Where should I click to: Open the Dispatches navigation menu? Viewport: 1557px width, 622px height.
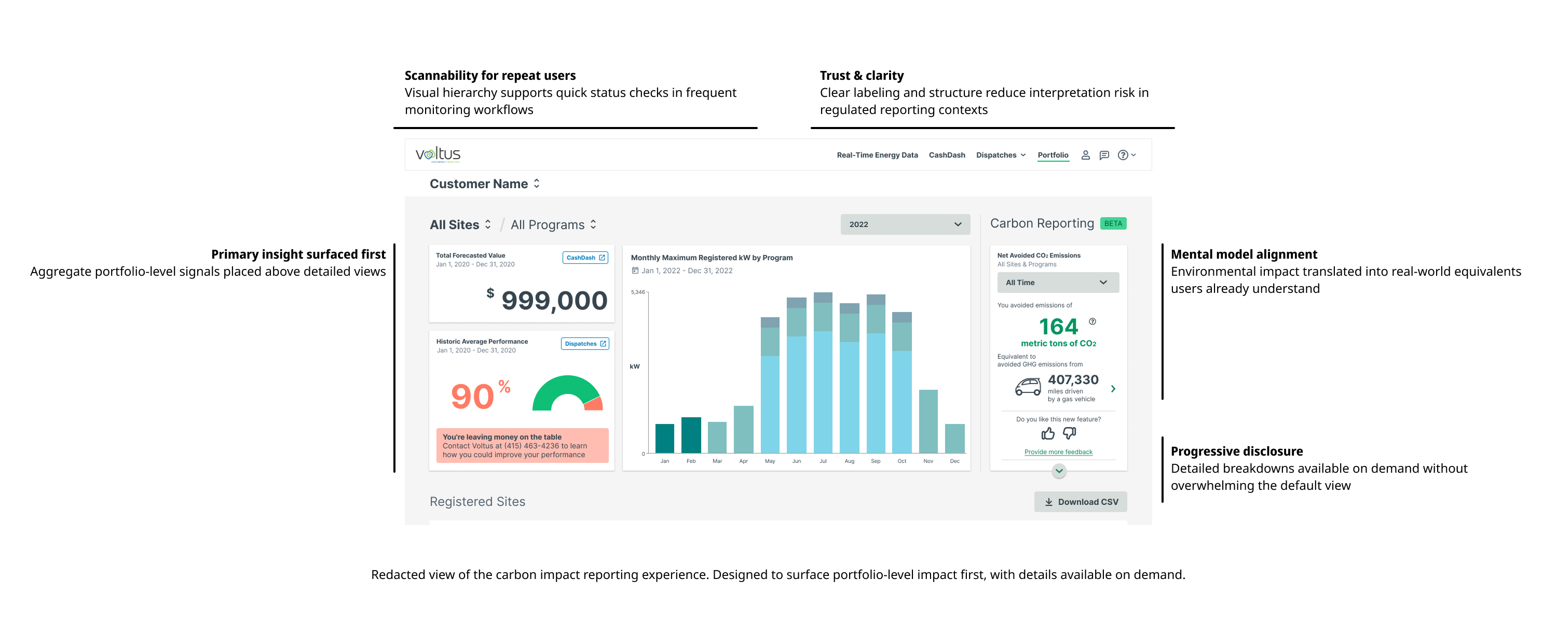[1000, 155]
